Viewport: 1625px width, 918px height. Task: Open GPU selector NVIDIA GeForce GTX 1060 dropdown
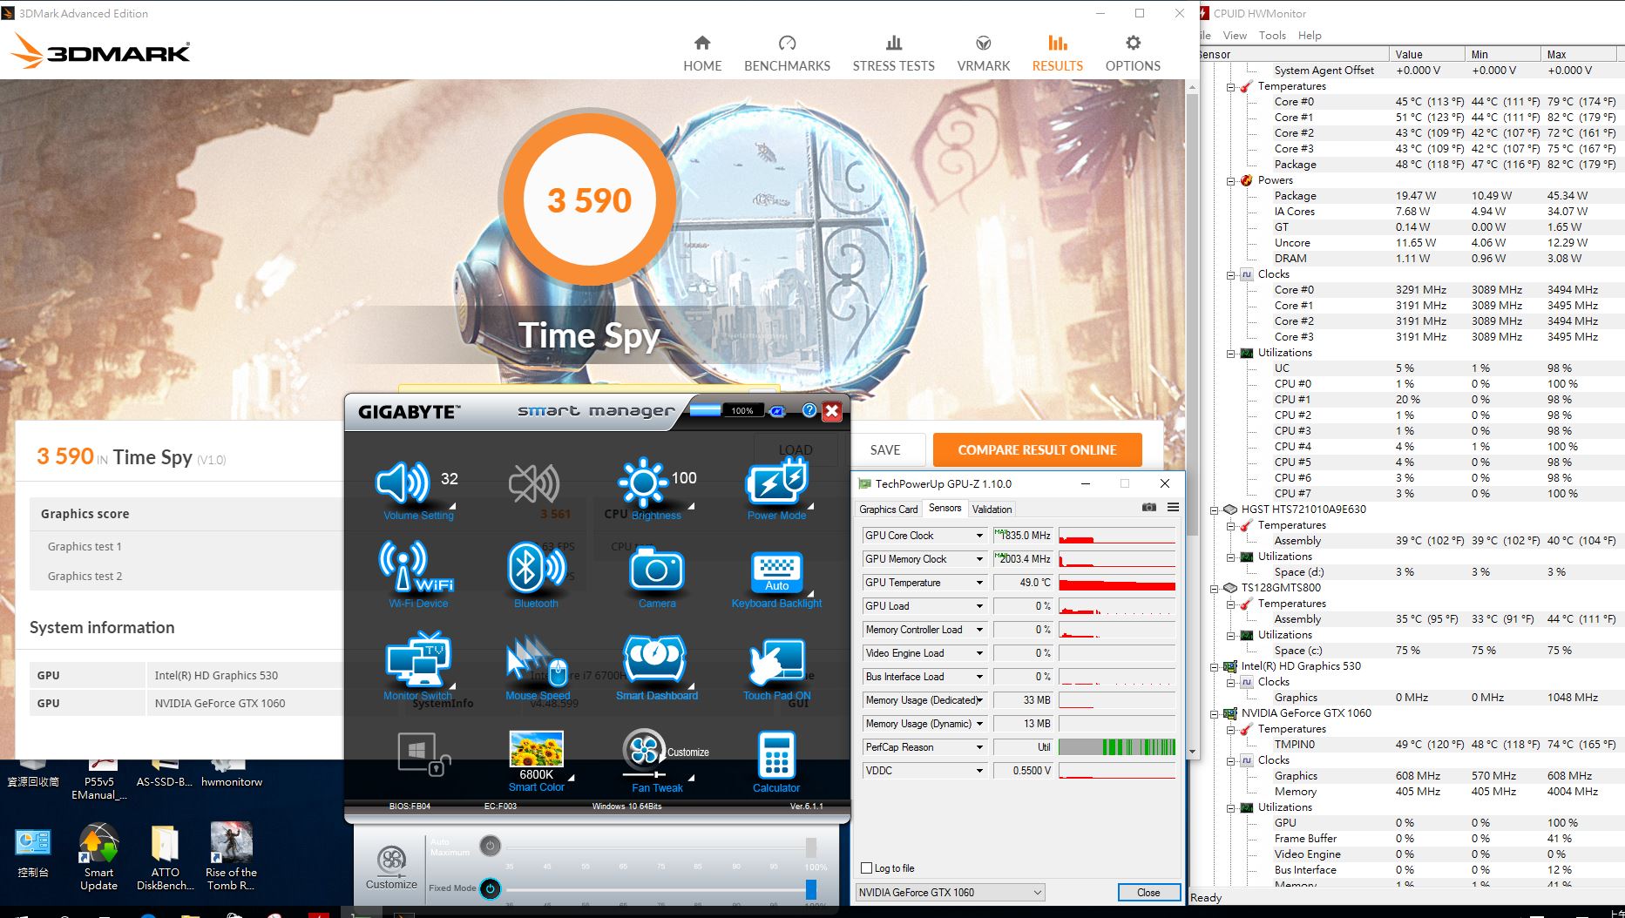950,892
